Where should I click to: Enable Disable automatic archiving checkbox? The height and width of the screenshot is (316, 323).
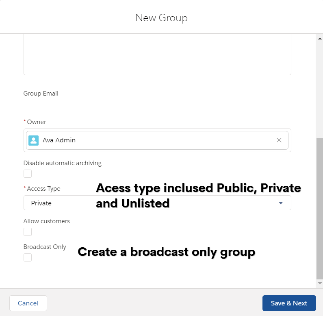(x=28, y=174)
